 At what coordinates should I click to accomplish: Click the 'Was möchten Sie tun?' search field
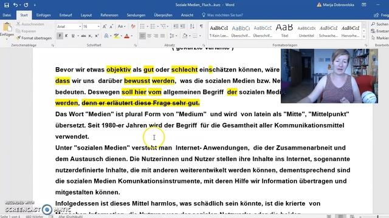pos(225,15)
